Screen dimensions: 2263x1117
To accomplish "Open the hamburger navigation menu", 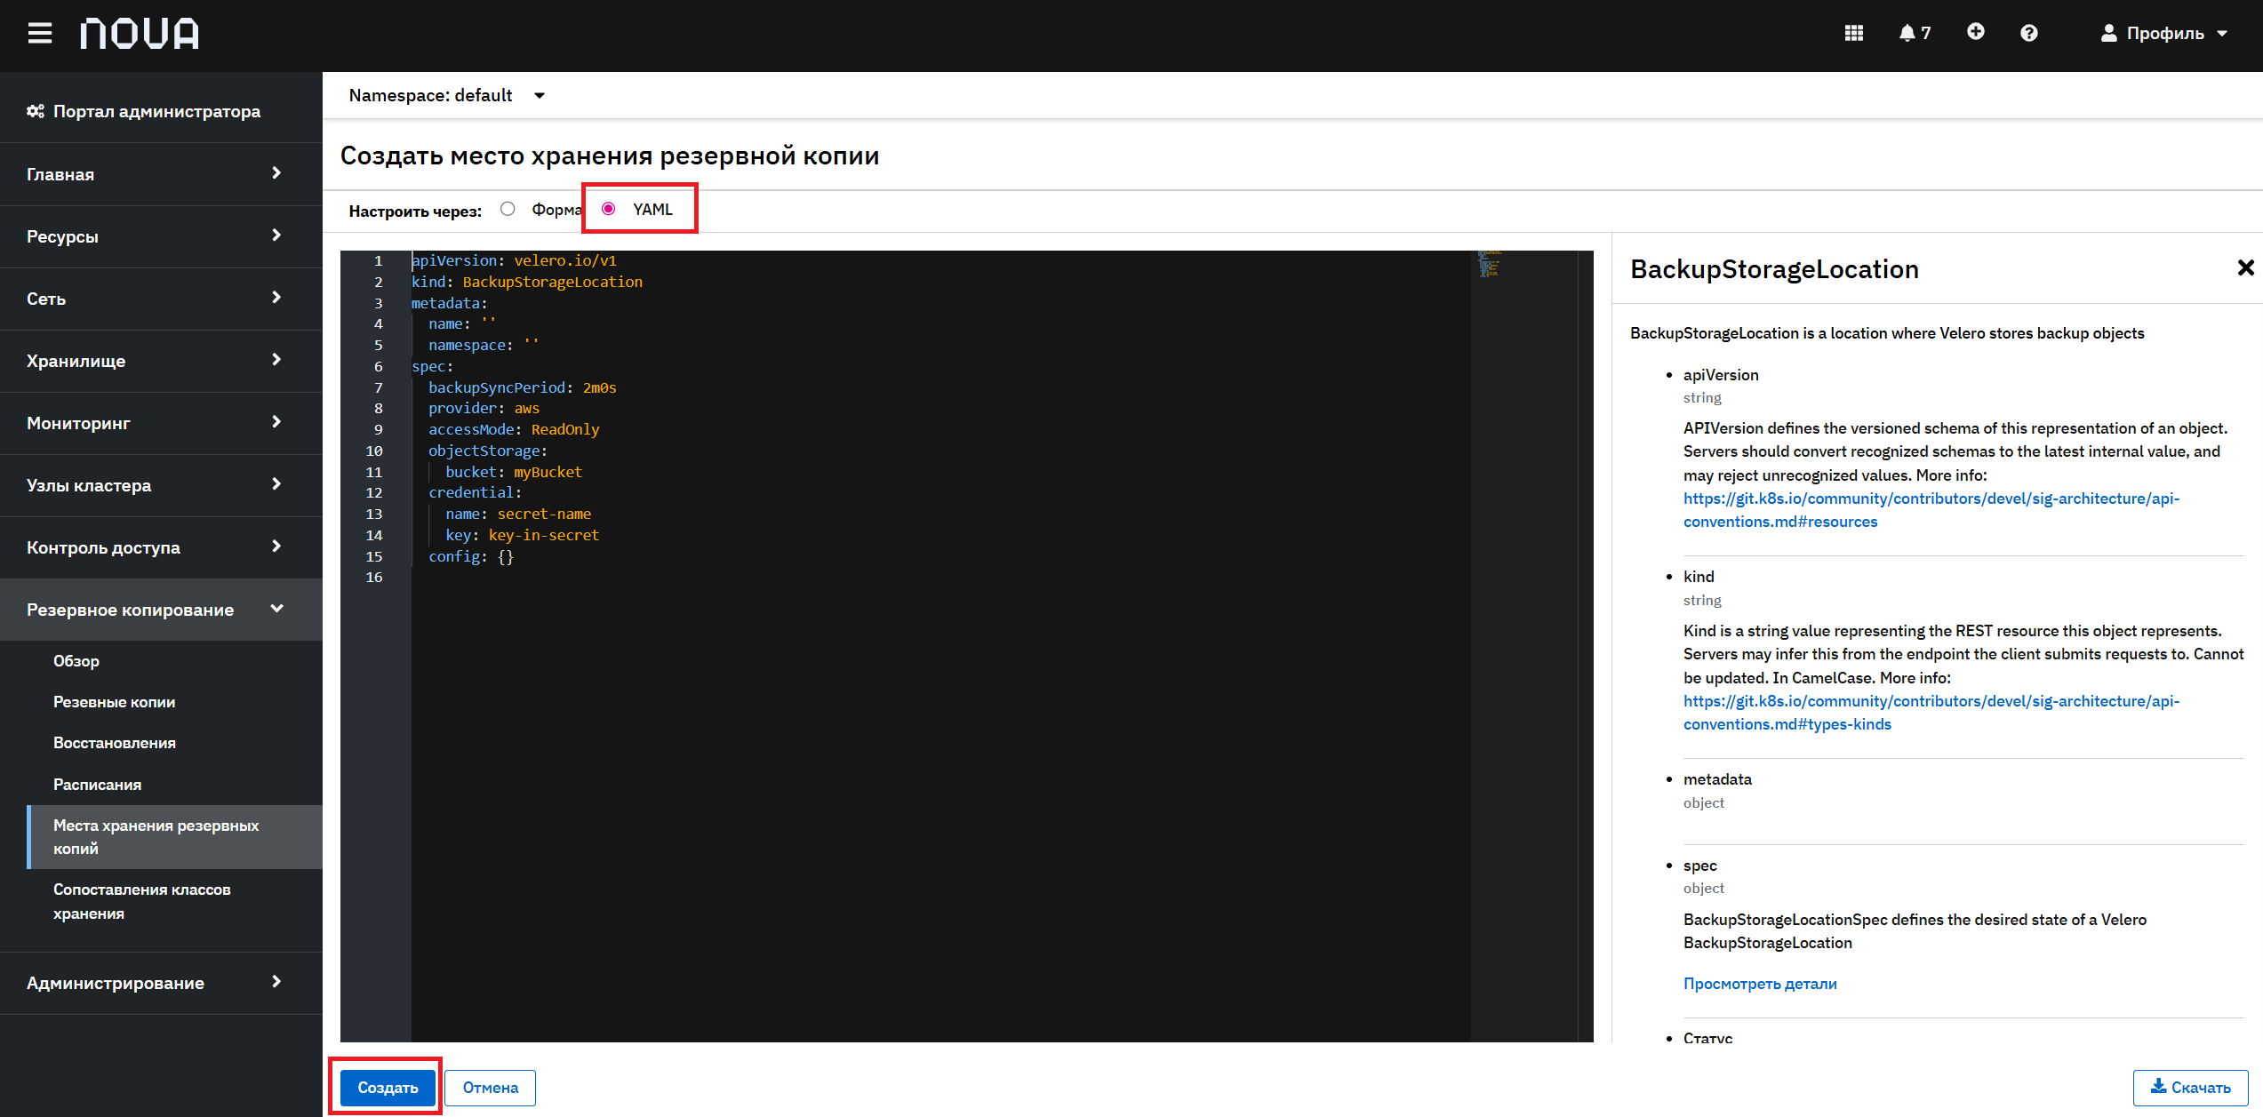I will click(39, 34).
